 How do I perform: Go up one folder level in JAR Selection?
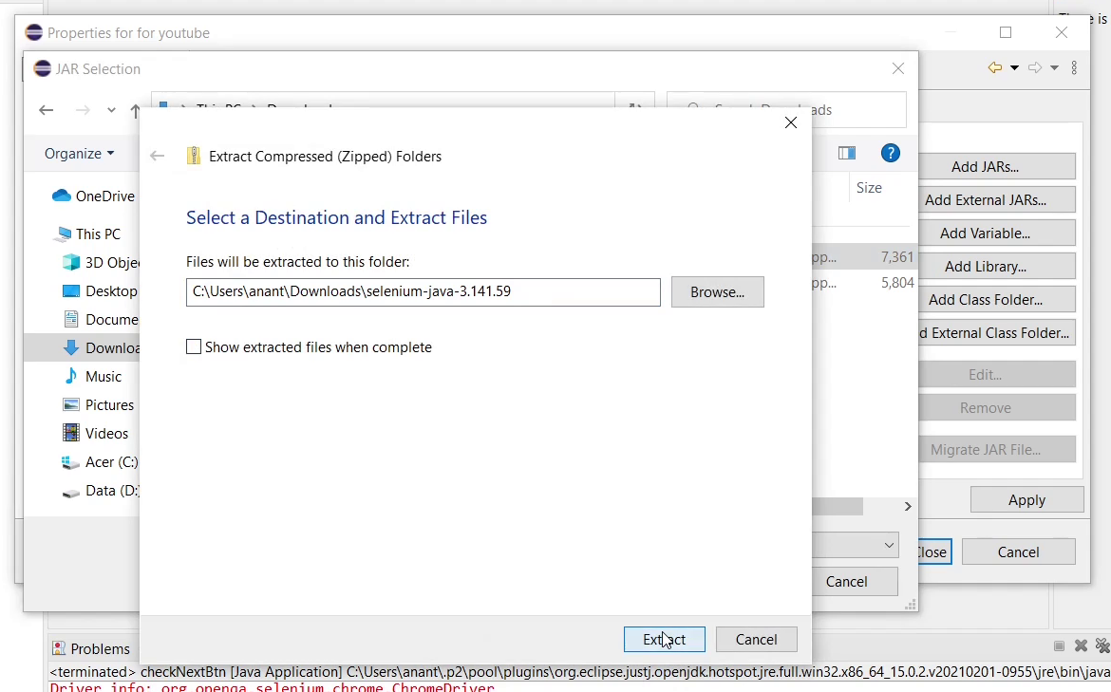point(135,110)
